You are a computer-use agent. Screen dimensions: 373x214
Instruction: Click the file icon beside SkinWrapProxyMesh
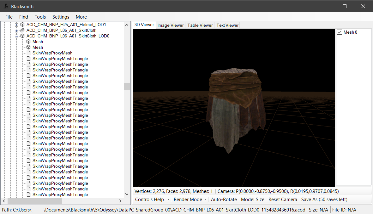[x=28, y=53]
